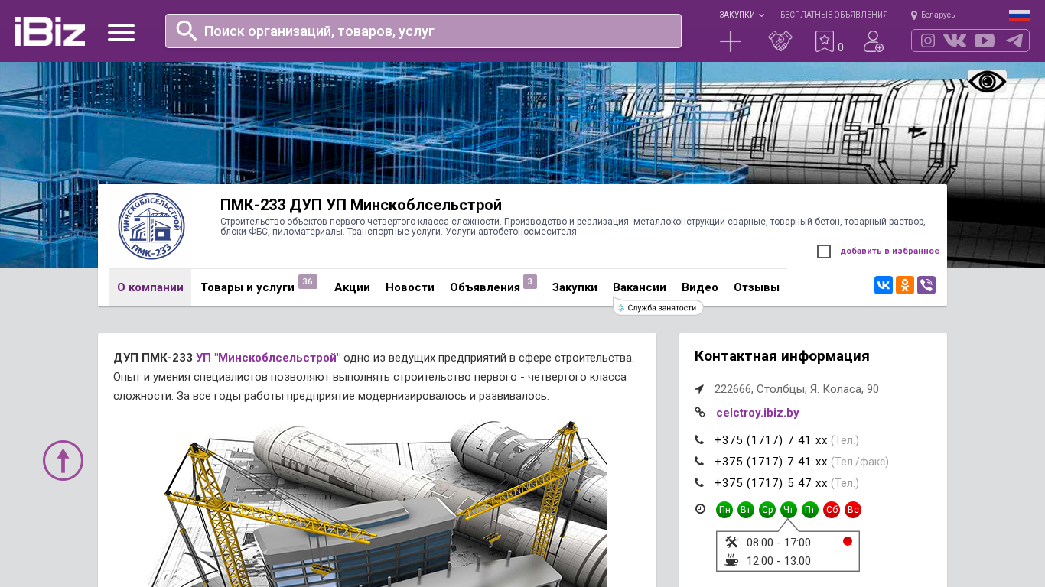Click the address 222666, Столбцы, Я. Коласа, 90
Screen dimensions: 1045x587
(x=796, y=389)
